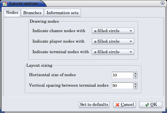The height and width of the screenshot is (113, 167).
Task: Increase horizontal size of nodes with up arrow
Action: 135,73
